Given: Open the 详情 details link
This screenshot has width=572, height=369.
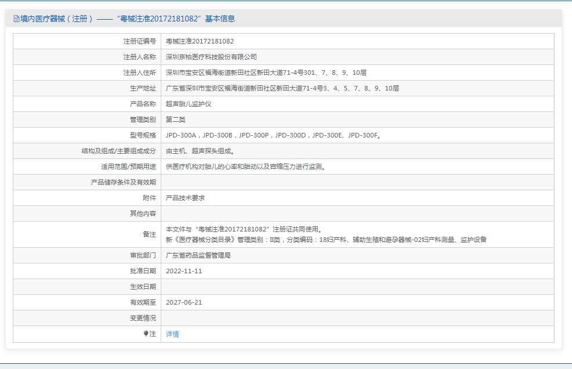Looking at the screenshot, I should click(x=172, y=334).
